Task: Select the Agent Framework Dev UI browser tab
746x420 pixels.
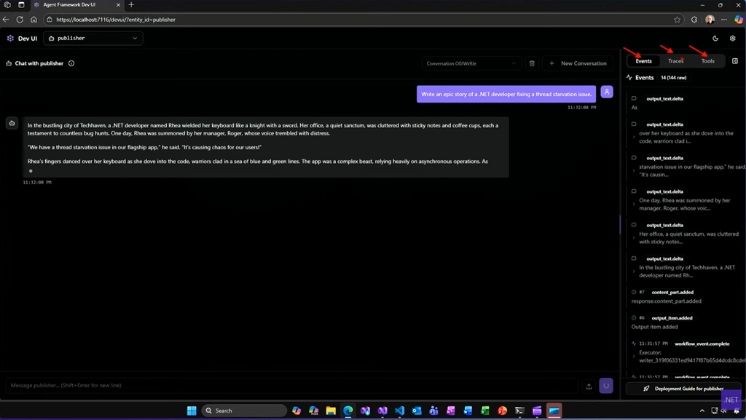Action: 76,5
